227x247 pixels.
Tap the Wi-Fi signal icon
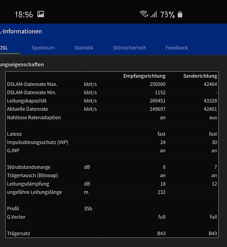tap(144, 14)
